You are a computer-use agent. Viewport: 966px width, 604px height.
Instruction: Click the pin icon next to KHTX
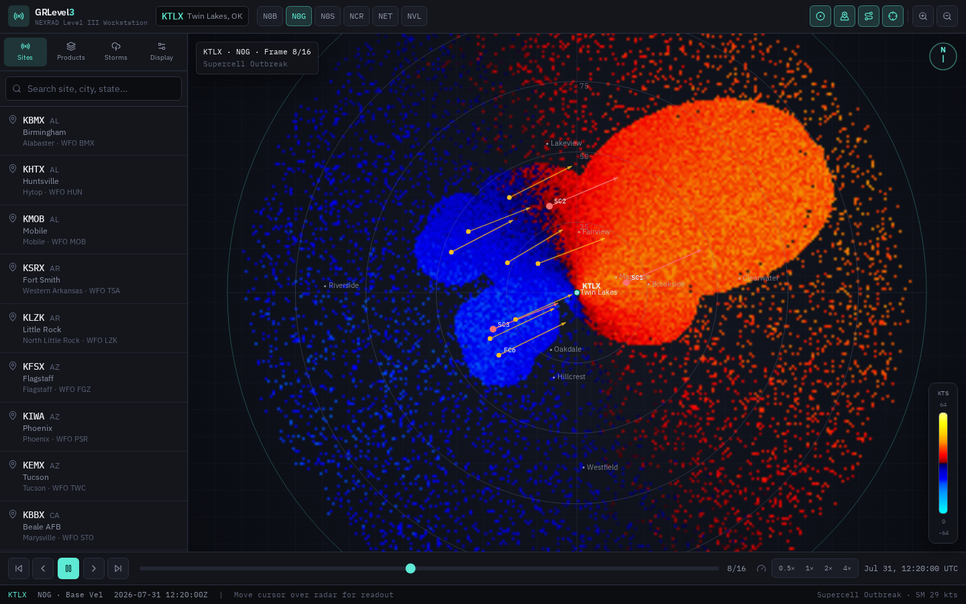tap(12, 168)
